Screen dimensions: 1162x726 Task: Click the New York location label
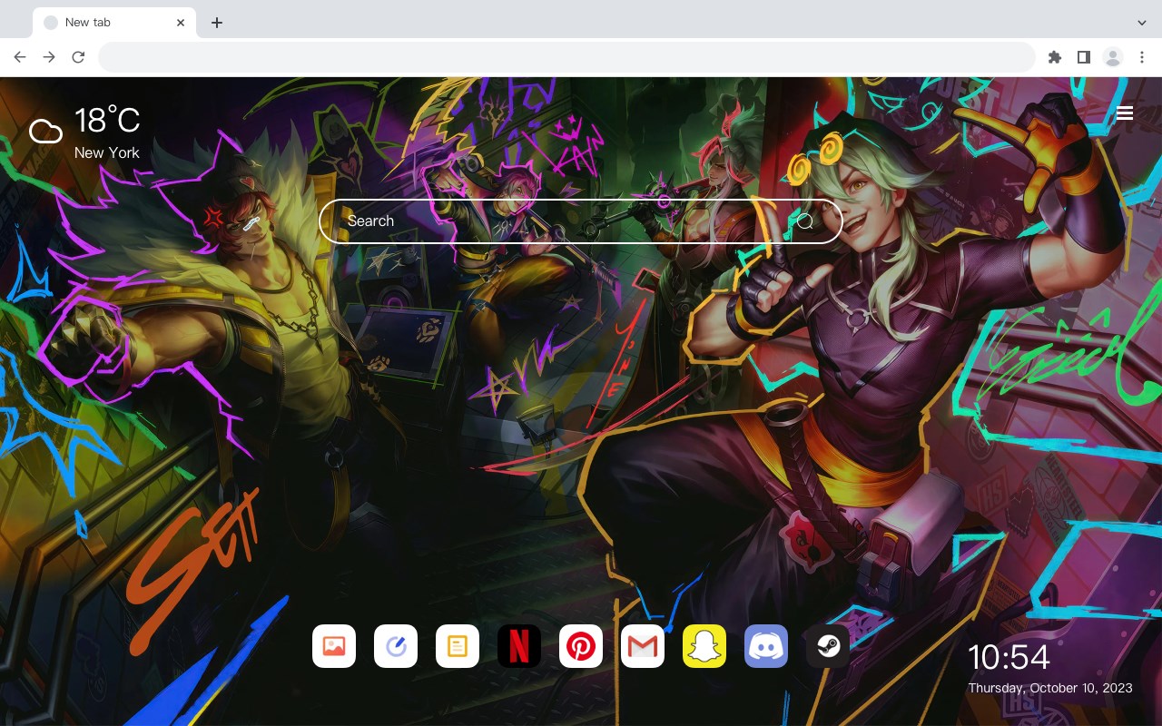tap(107, 152)
